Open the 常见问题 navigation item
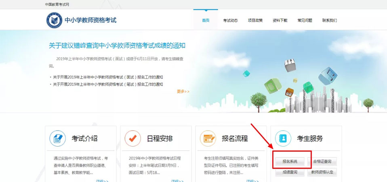The height and width of the screenshot is (182, 387). pos(305,20)
